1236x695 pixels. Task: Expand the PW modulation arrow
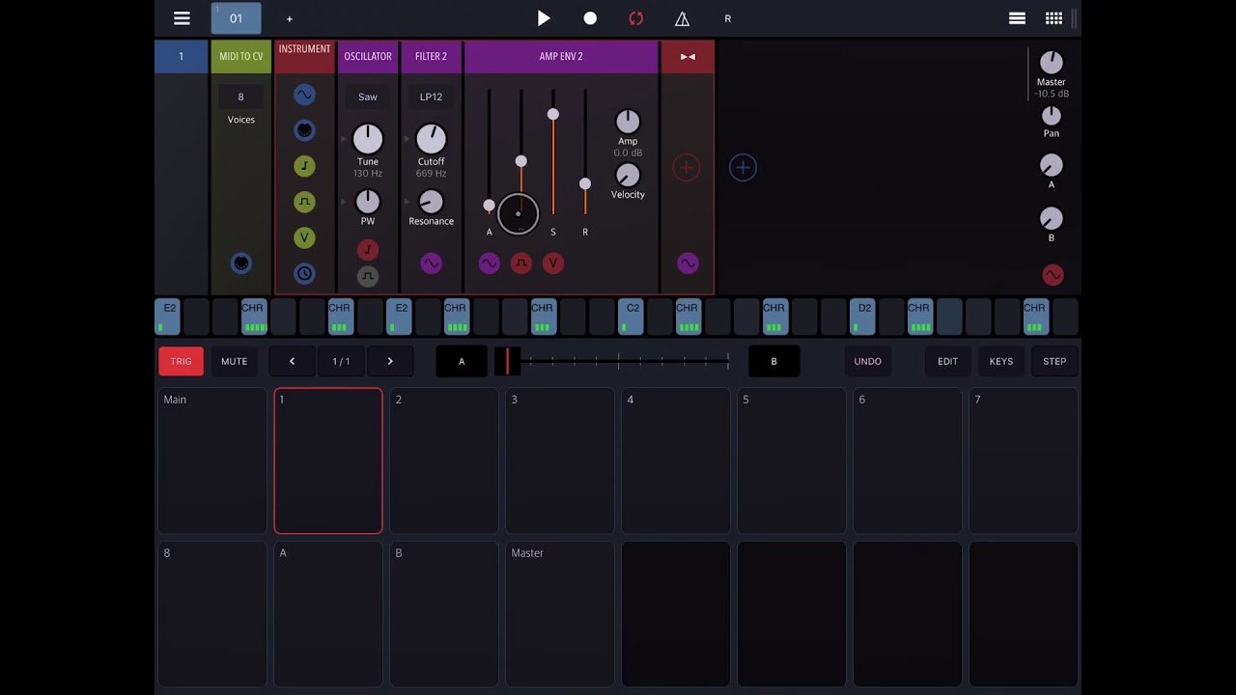coord(343,202)
